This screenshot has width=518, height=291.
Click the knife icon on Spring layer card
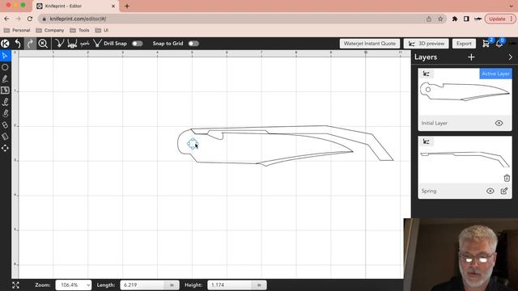pos(427,142)
